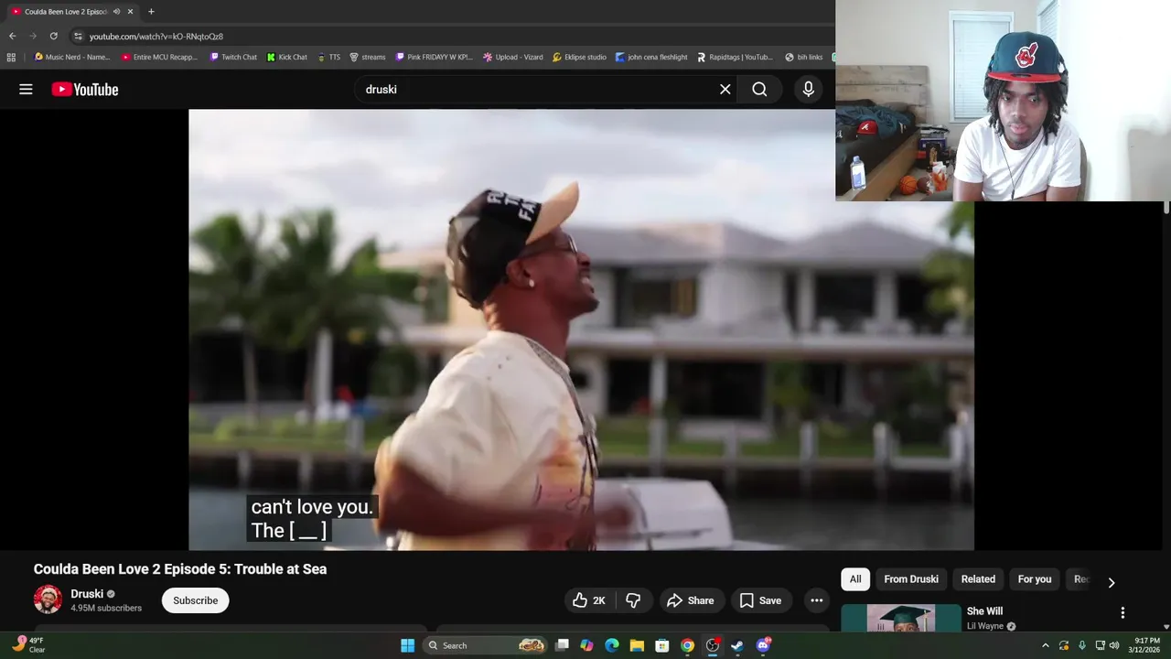1171x659 pixels.
Task: Click the video player area
Action: 581,329
